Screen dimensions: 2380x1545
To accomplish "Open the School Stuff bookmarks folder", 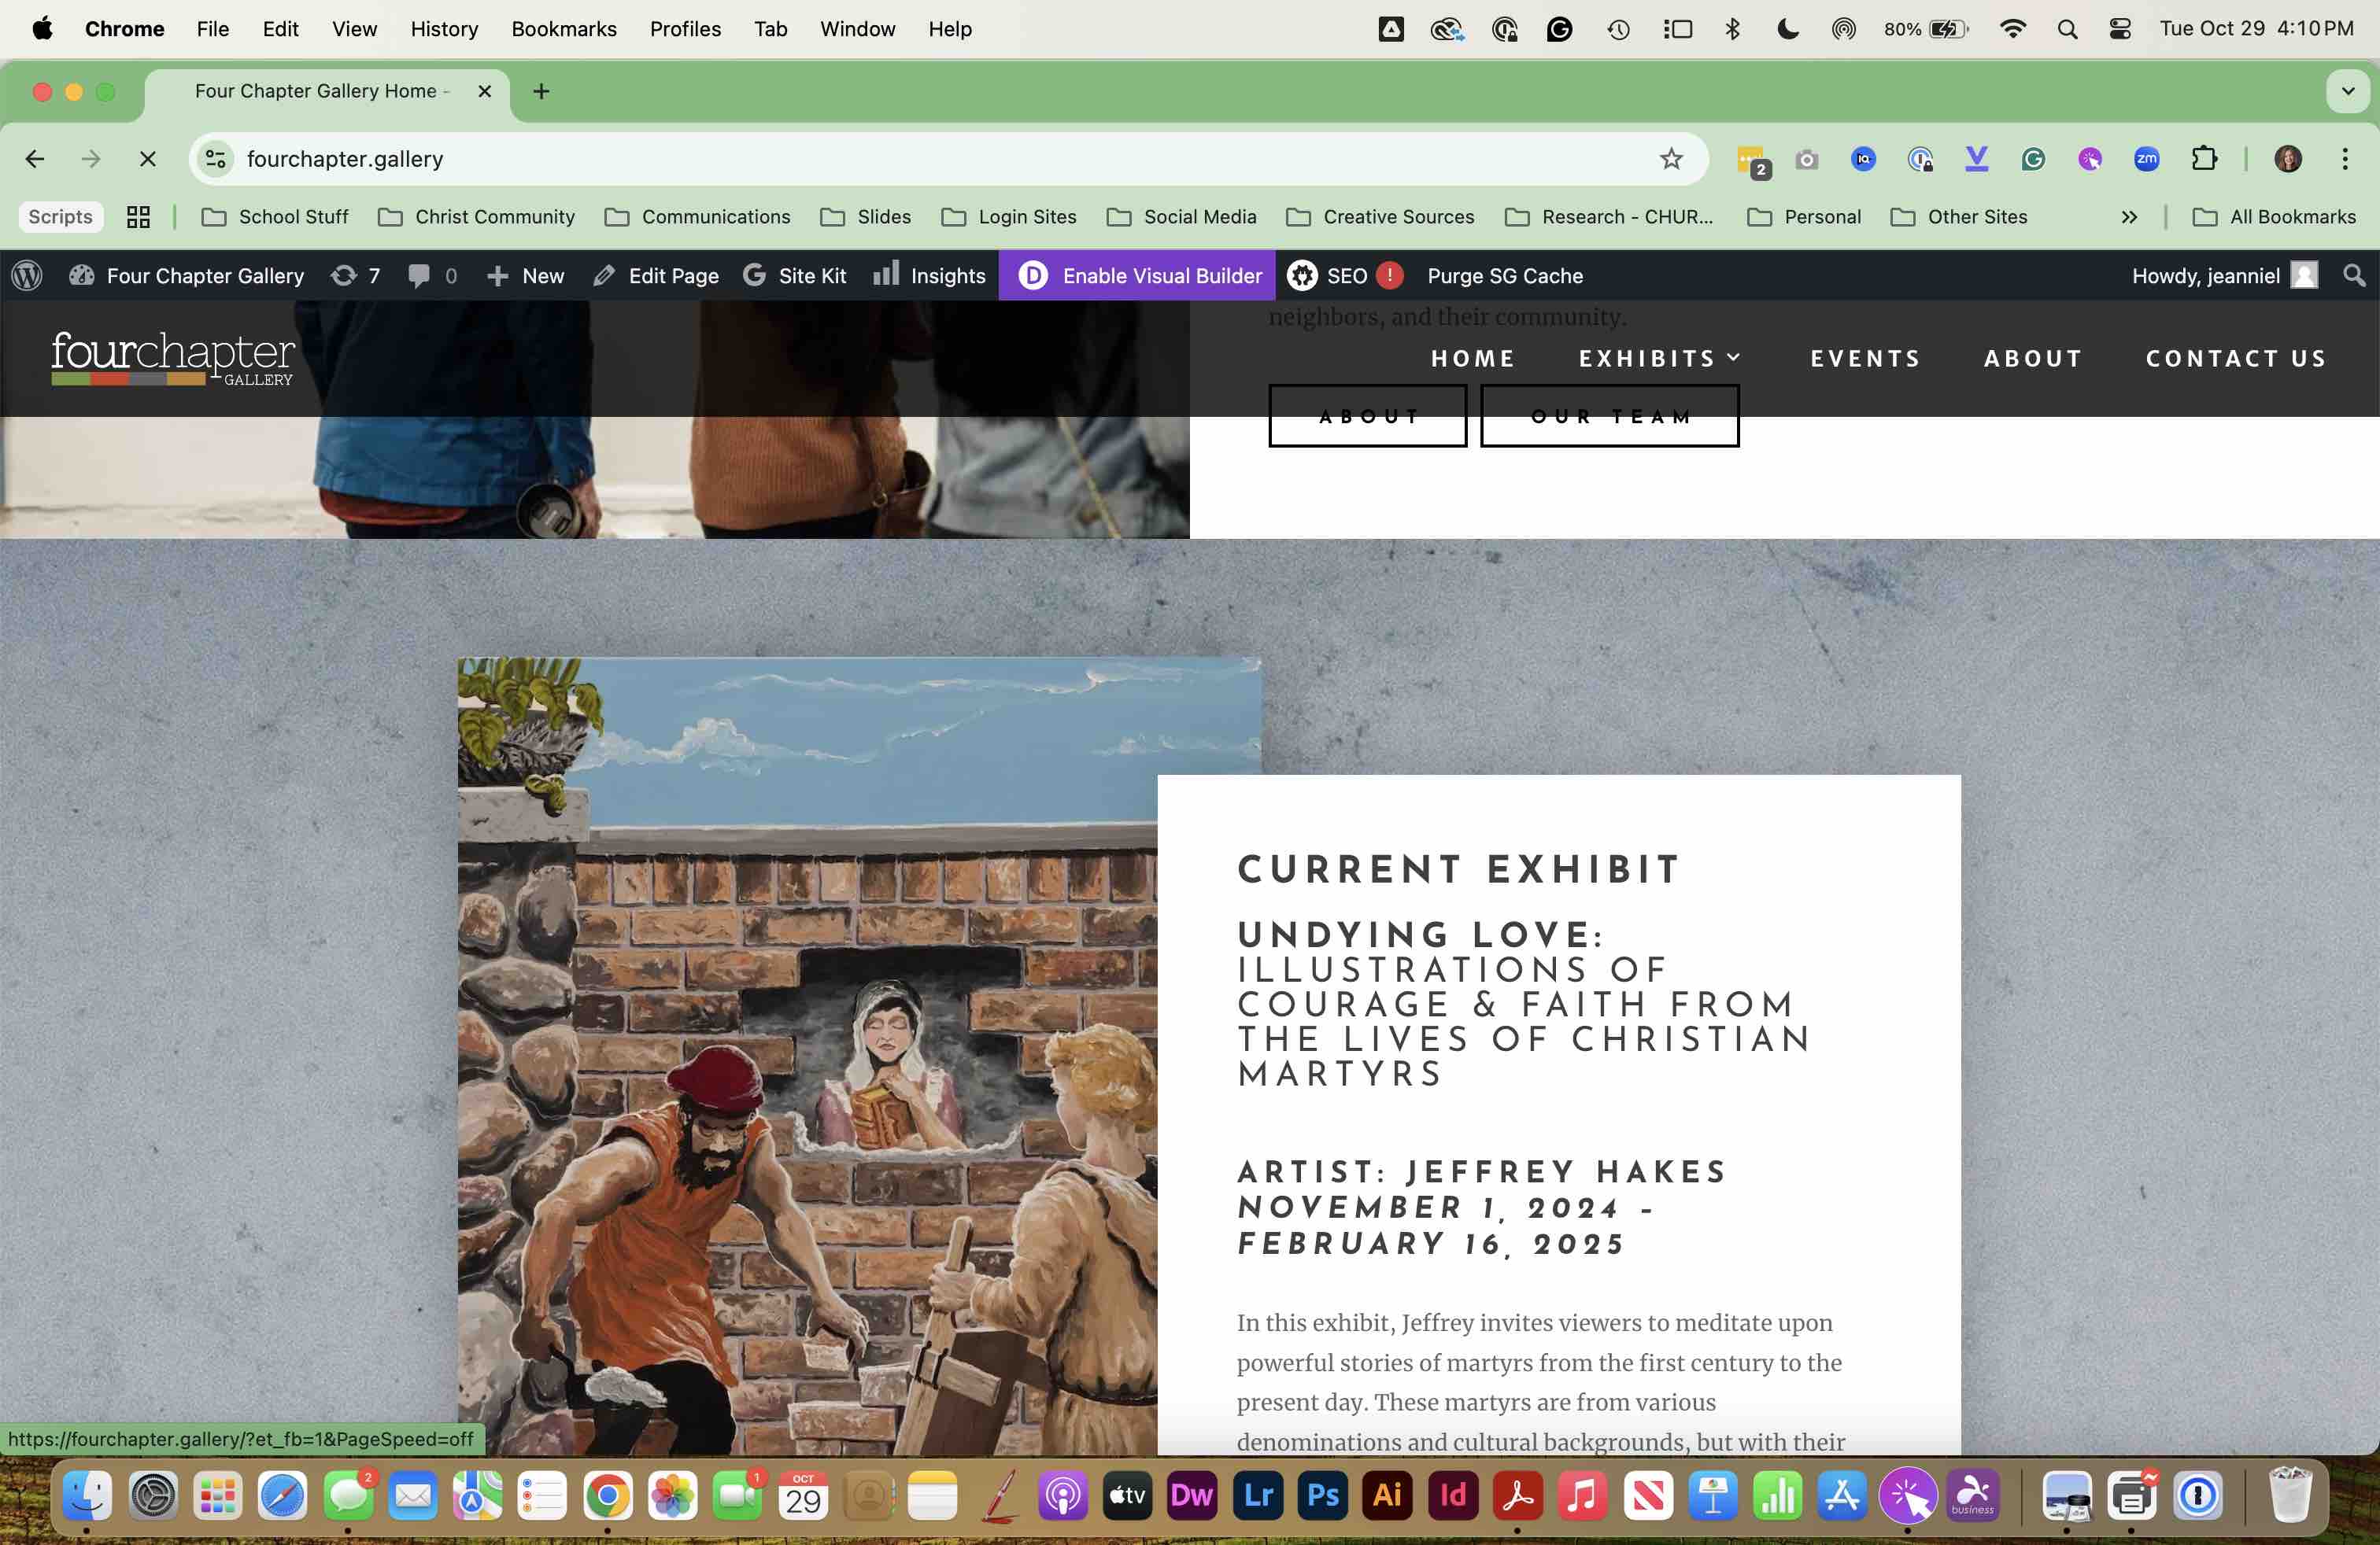I will [275, 217].
